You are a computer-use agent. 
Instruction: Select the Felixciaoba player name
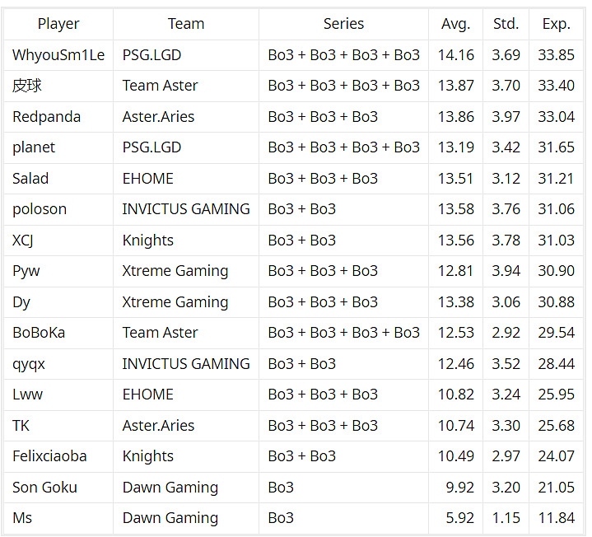49,456
